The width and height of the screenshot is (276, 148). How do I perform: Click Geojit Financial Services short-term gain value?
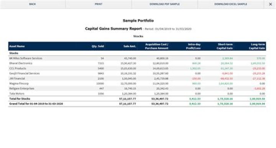coord(227,73)
